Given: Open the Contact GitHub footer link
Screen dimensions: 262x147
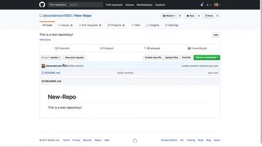Looking at the screenshot, I should pos(169,140).
